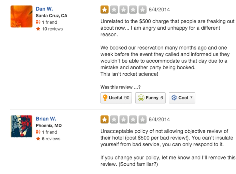Click the lightbulb icon on Useful button

pos(105,98)
